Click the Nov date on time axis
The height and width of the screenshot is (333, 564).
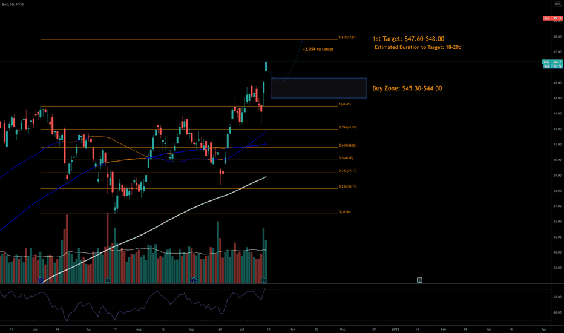point(292,329)
